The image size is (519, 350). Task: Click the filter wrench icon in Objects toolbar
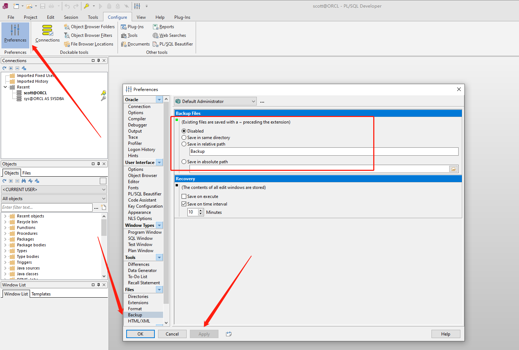coord(30,181)
